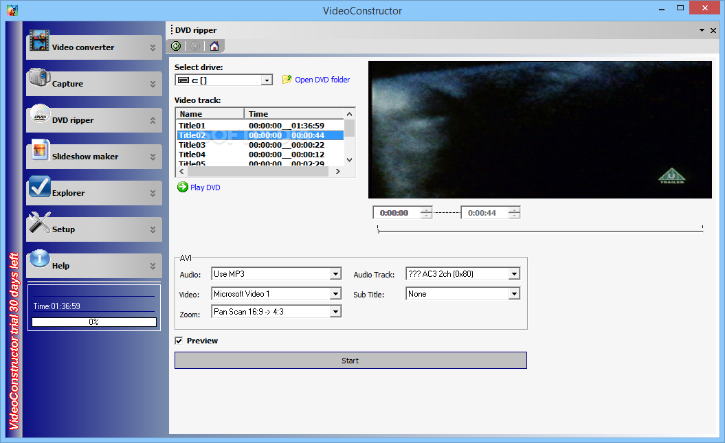Image resolution: width=725 pixels, height=443 pixels.
Task: Click the track list scroll right arrow
Action: click(338, 172)
